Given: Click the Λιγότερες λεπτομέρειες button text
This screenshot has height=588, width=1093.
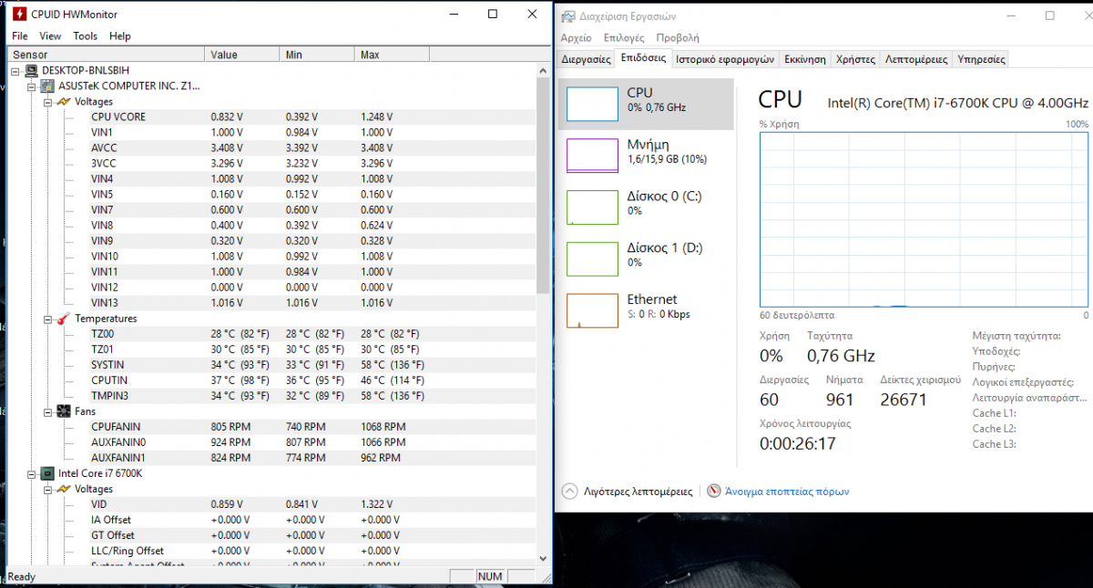Looking at the screenshot, I should 638,492.
